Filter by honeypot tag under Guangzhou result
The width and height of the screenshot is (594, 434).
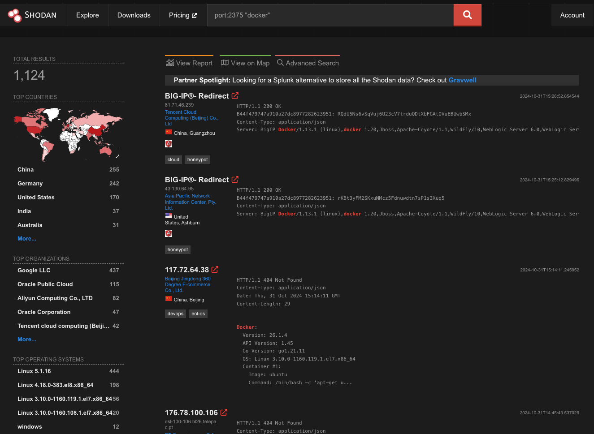click(x=198, y=159)
